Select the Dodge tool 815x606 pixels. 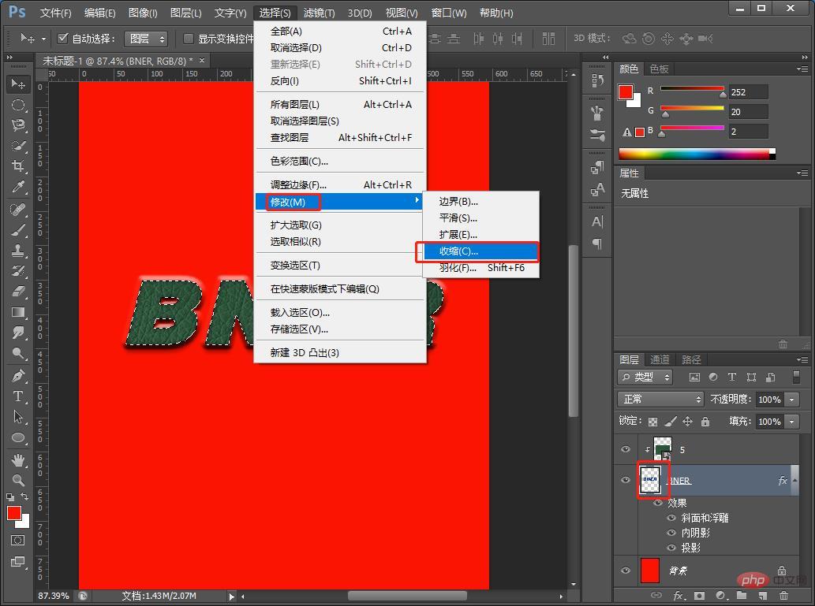tap(18, 353)
